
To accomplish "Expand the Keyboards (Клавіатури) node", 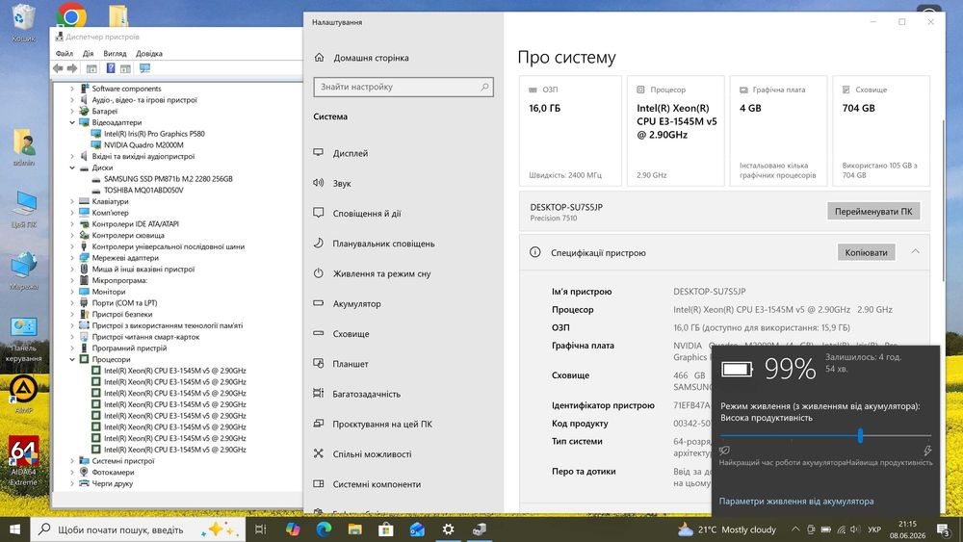I will (x=72, y=201).
